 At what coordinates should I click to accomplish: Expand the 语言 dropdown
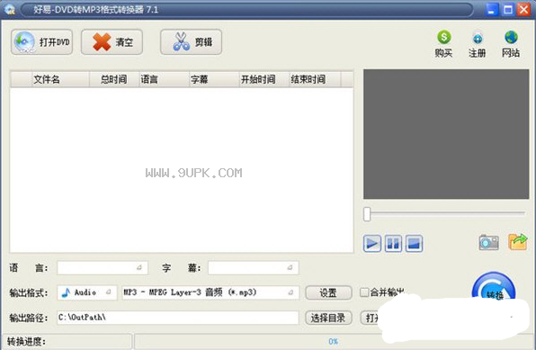(103, 267)
